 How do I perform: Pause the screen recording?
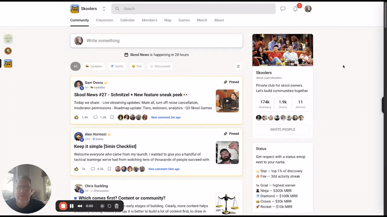pyautogui.click(x=71, y=206)
